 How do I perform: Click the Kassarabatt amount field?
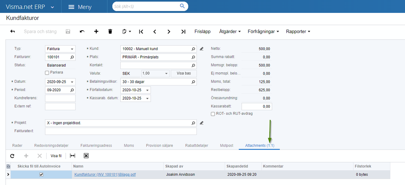tap(257, 107)
